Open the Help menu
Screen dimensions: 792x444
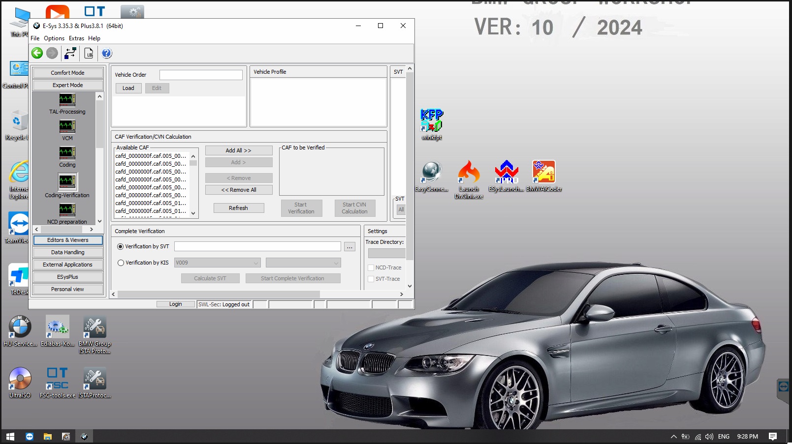pyautogui.click(x=94, y=38)
